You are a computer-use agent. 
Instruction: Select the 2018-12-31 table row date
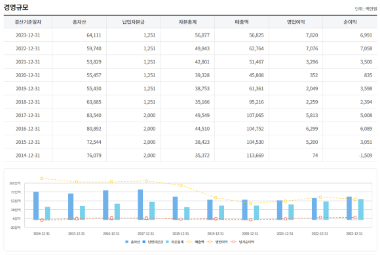[x=28, y=102]
